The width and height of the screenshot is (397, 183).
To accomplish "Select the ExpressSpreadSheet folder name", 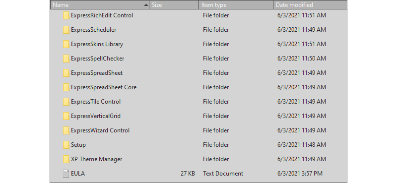I will (97, 73).
